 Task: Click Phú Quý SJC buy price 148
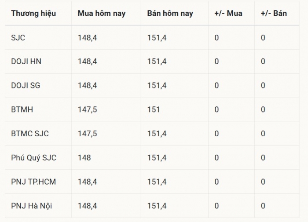tap(84, 158)
